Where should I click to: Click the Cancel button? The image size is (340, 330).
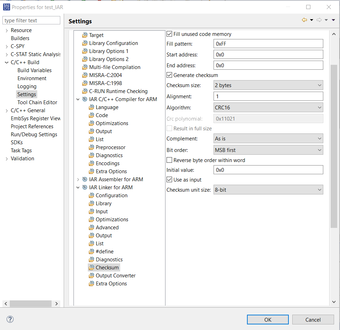click(x=313, y=320)
